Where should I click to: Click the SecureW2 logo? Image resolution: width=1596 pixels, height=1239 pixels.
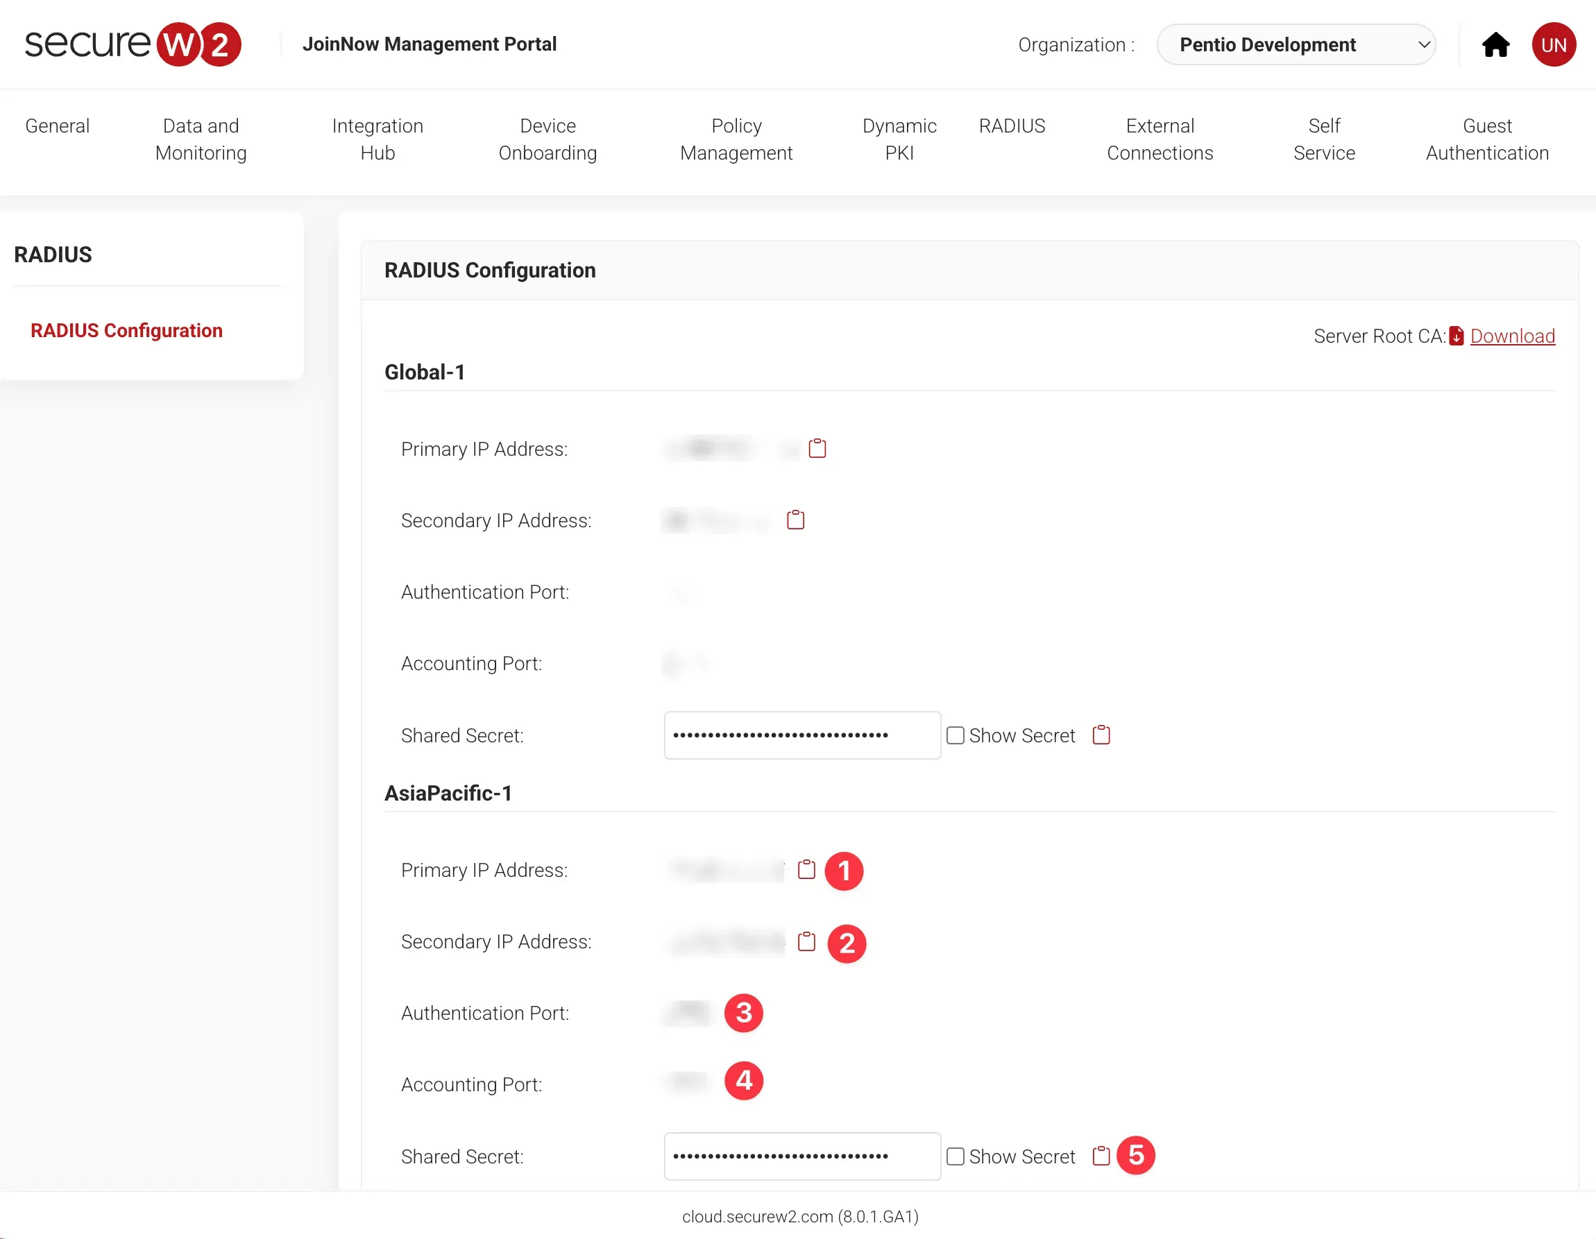pyautogui.click(x=133, y=44)
